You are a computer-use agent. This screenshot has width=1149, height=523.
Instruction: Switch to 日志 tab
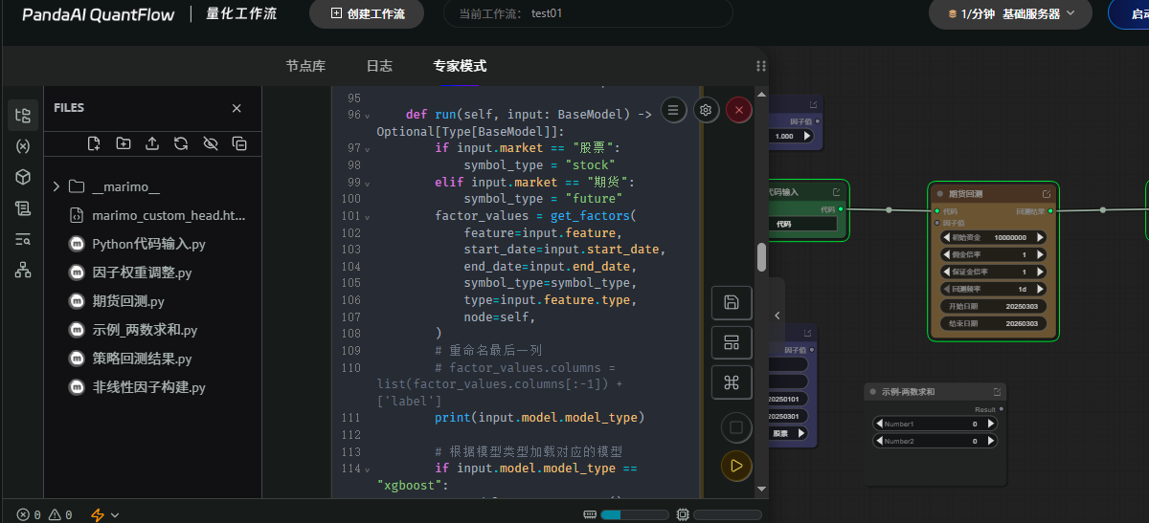point(379,66)
